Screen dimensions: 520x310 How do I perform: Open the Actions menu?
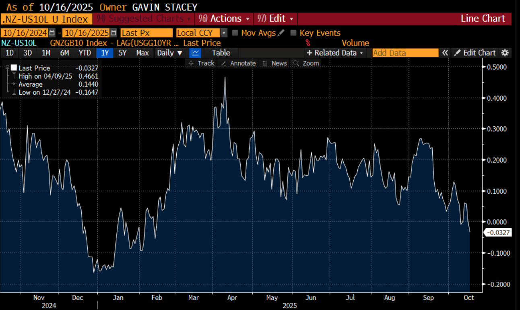[x=224, y=19]
